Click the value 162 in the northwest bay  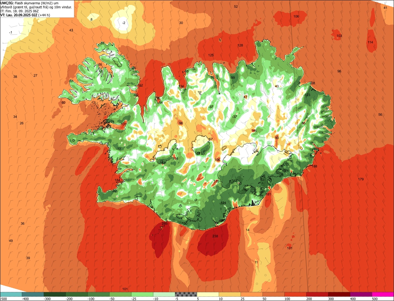[140, 85]
